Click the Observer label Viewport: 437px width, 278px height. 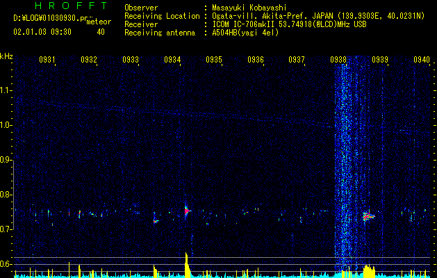click(141, 8)
